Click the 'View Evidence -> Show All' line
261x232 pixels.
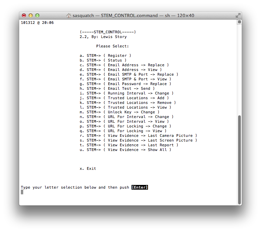pos(125,150)
